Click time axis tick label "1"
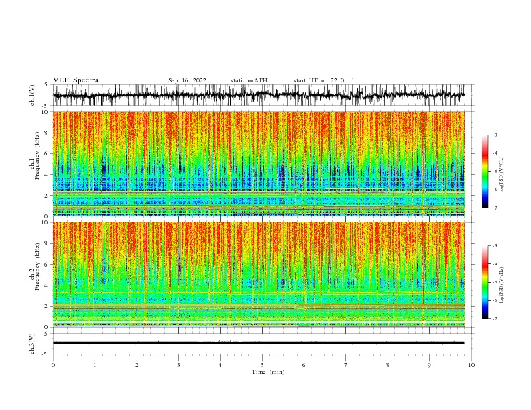 95,365
